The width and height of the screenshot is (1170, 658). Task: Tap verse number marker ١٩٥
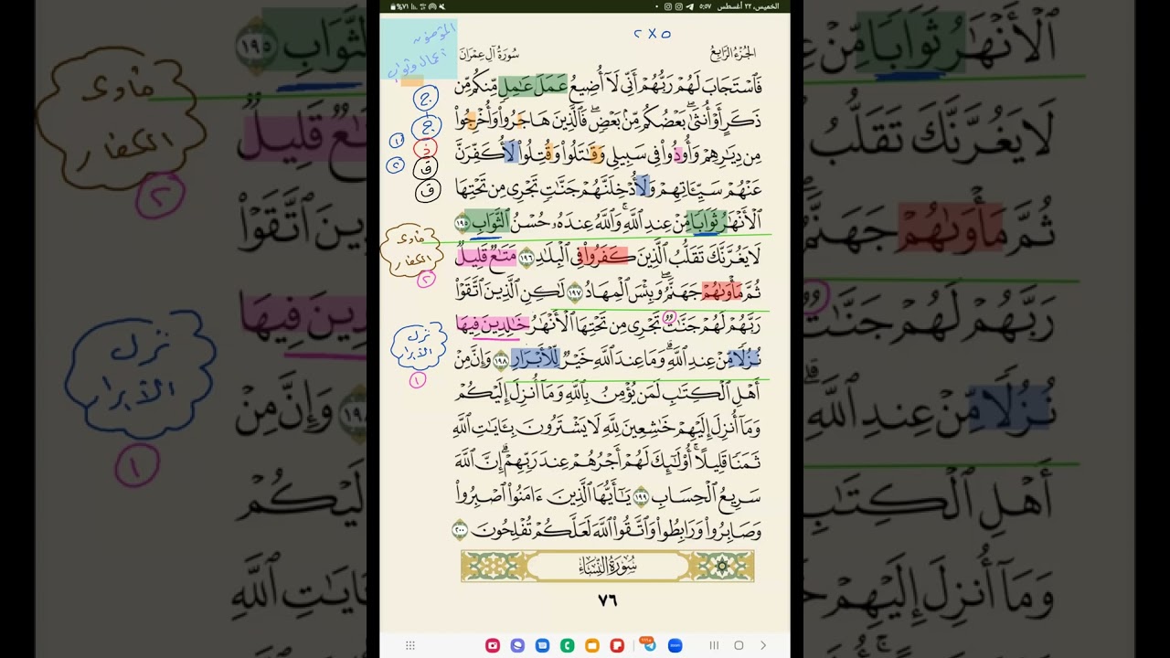pos(463,223)
